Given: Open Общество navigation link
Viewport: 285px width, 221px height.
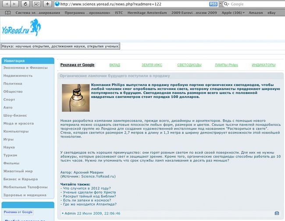Looking at the screenshot, I should click(13, 91).
